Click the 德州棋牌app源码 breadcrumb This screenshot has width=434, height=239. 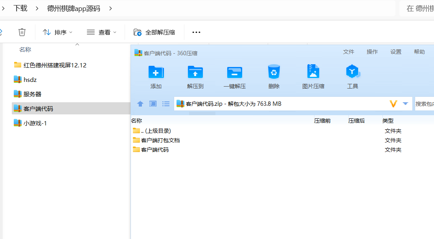tap(74, 8)
